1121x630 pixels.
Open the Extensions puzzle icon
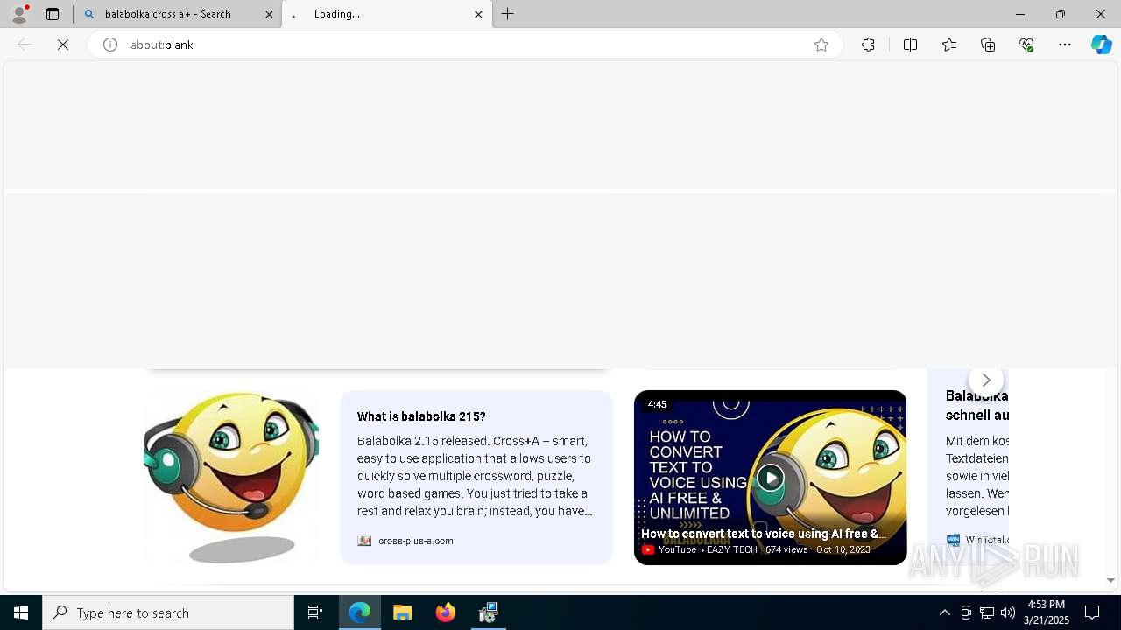pos(868,45)
